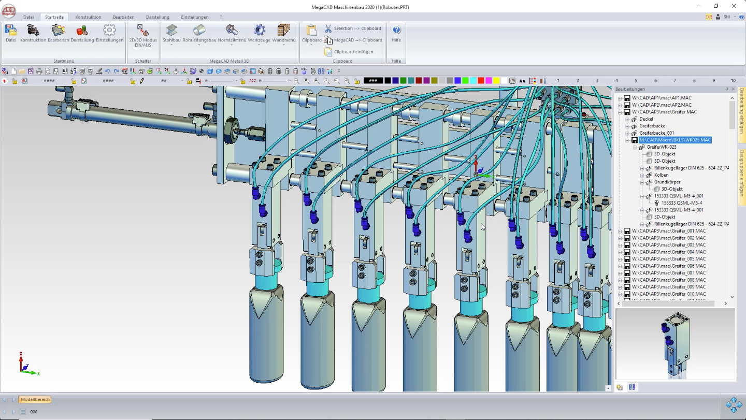The width and height of the screenshot is (746, 420).
Task: Click the Rohrleitungsbau piping icon
Action: [x=199, y=31]
